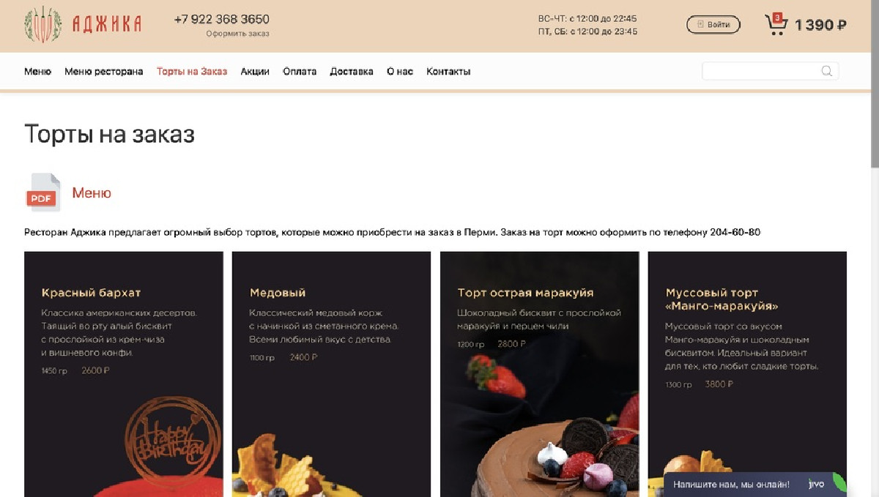The height and width of the screenshot is (497, 879).
Task: Click the Оформить заказ link
Action: coord(237,34)
